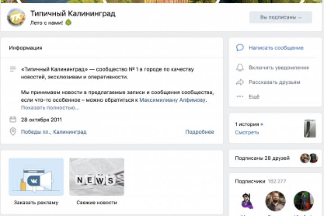Expand the Ещё menu
Image resolution: width=324 pixels, height=216 pixels.
pyautogui.click(x=254, y=97)
